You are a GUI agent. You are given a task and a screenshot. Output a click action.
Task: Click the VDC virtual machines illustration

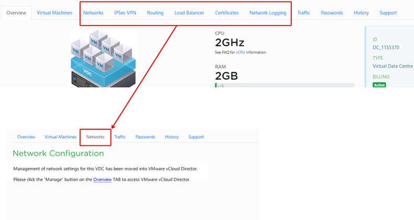pyautogui.click(x=103, y=58)
